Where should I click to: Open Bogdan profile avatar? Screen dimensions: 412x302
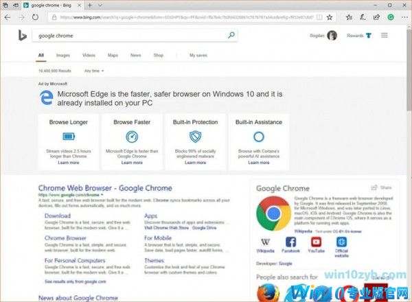pos(332,36)
